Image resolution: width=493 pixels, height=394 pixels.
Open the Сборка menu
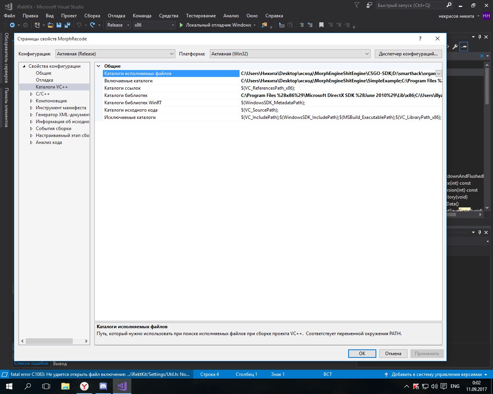click(92, 16)
